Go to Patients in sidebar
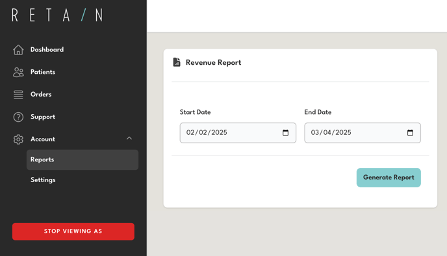 pyautogui.click(x=43, y=72)
